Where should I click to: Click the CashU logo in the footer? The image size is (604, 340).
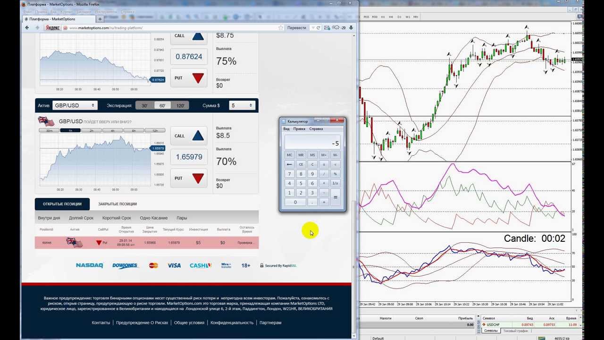[201, 265]
